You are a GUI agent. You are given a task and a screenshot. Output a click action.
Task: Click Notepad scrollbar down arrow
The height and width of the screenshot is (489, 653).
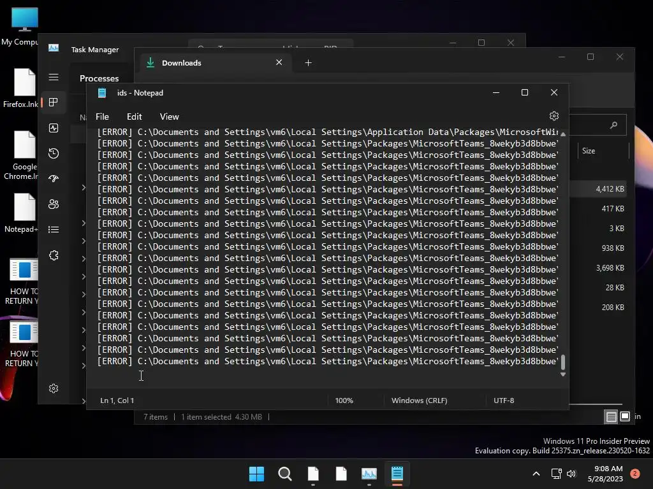[562, 374]
